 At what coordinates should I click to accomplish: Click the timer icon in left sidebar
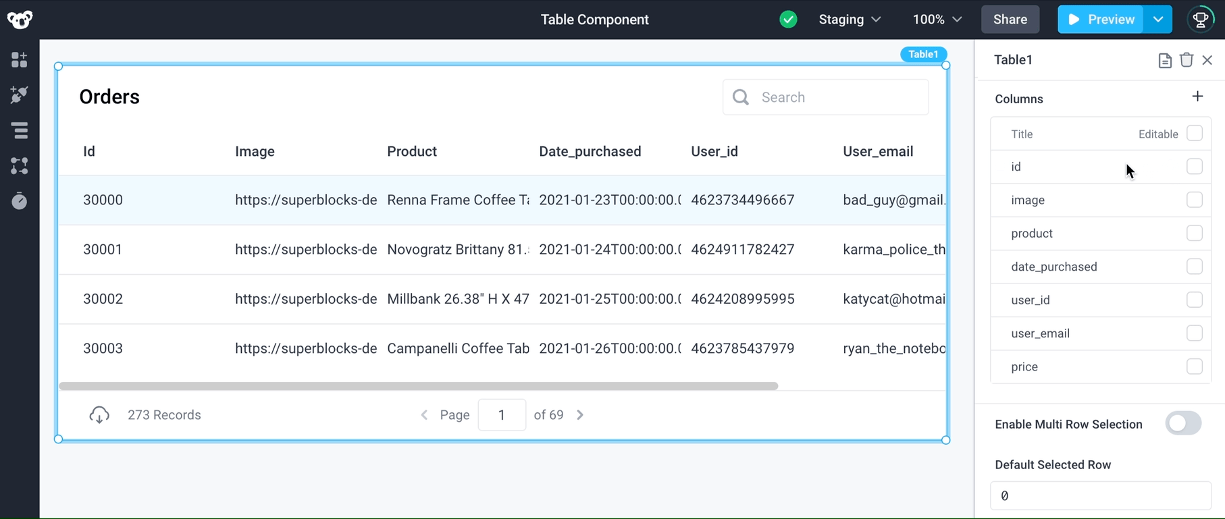click(20, 201)
